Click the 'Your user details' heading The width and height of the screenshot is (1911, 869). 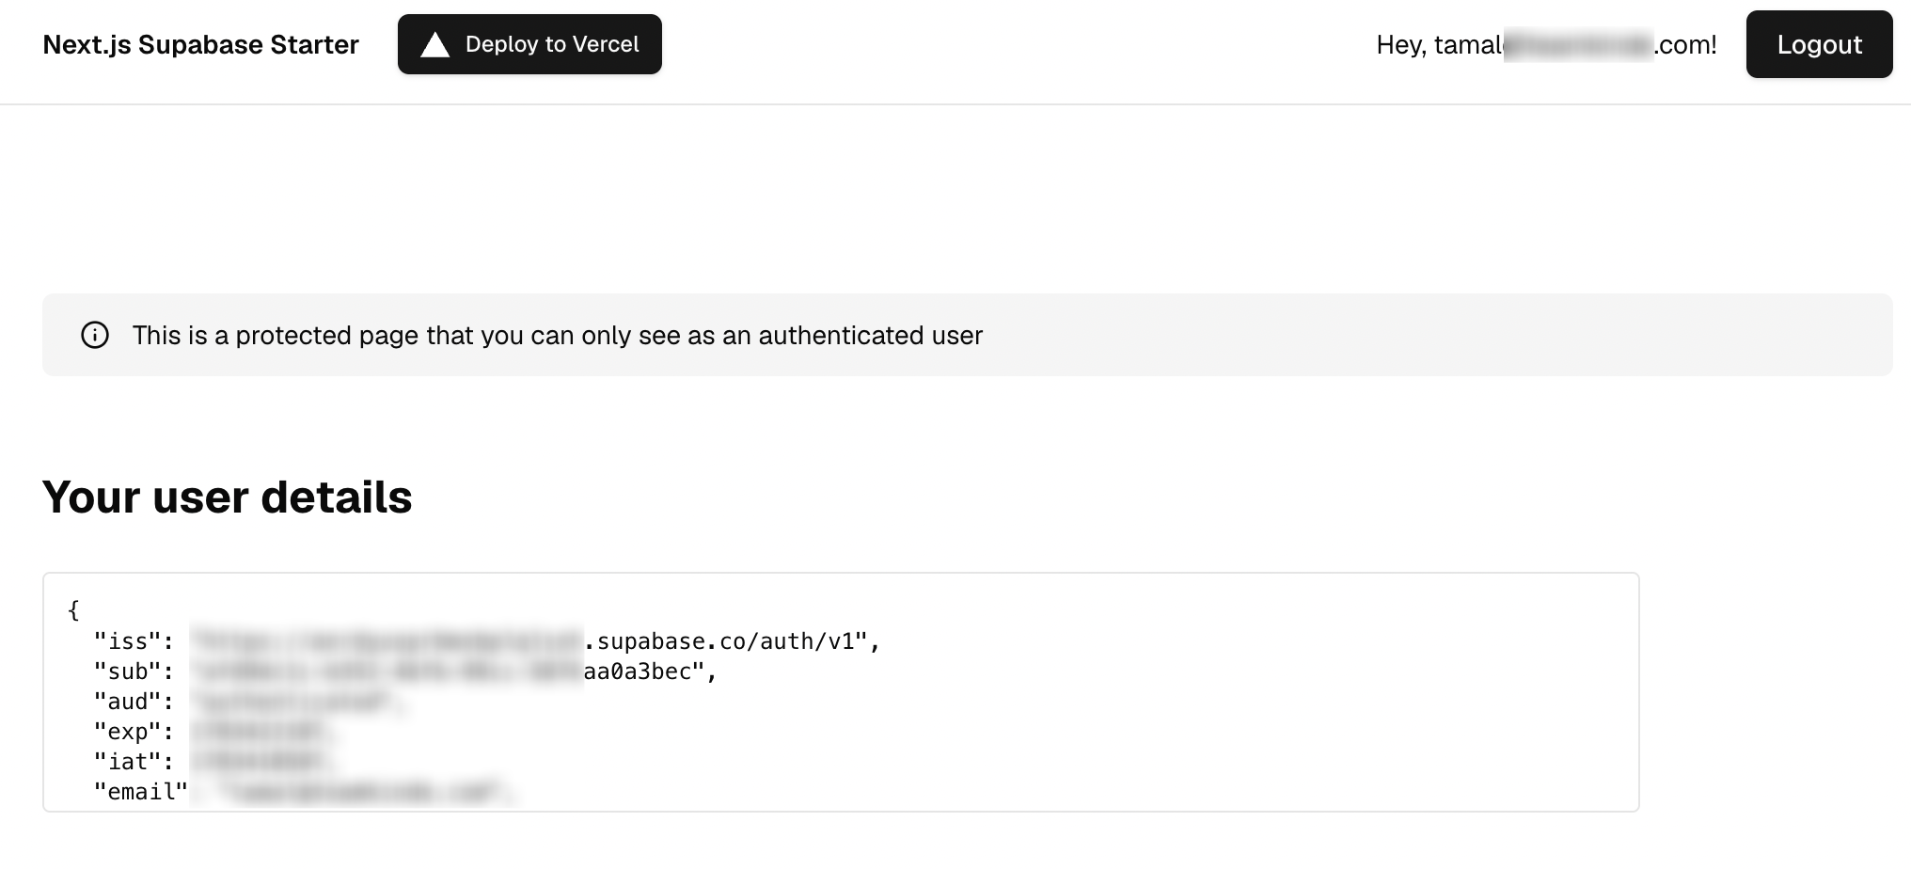pos(227,497)
